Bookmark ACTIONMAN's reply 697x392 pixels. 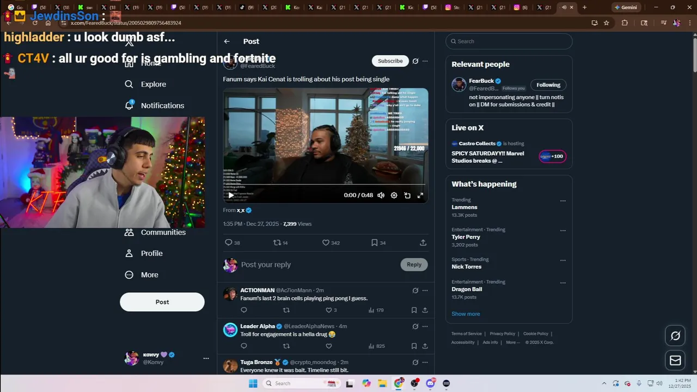coord(414,310)
